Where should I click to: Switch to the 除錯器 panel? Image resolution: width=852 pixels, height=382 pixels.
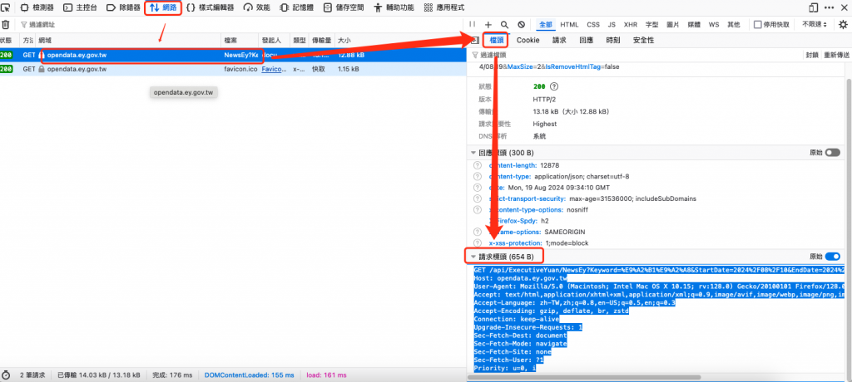(x=123, y=7)
